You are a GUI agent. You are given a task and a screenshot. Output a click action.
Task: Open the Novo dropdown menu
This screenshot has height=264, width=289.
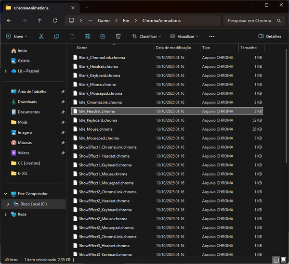click(17, 36)
